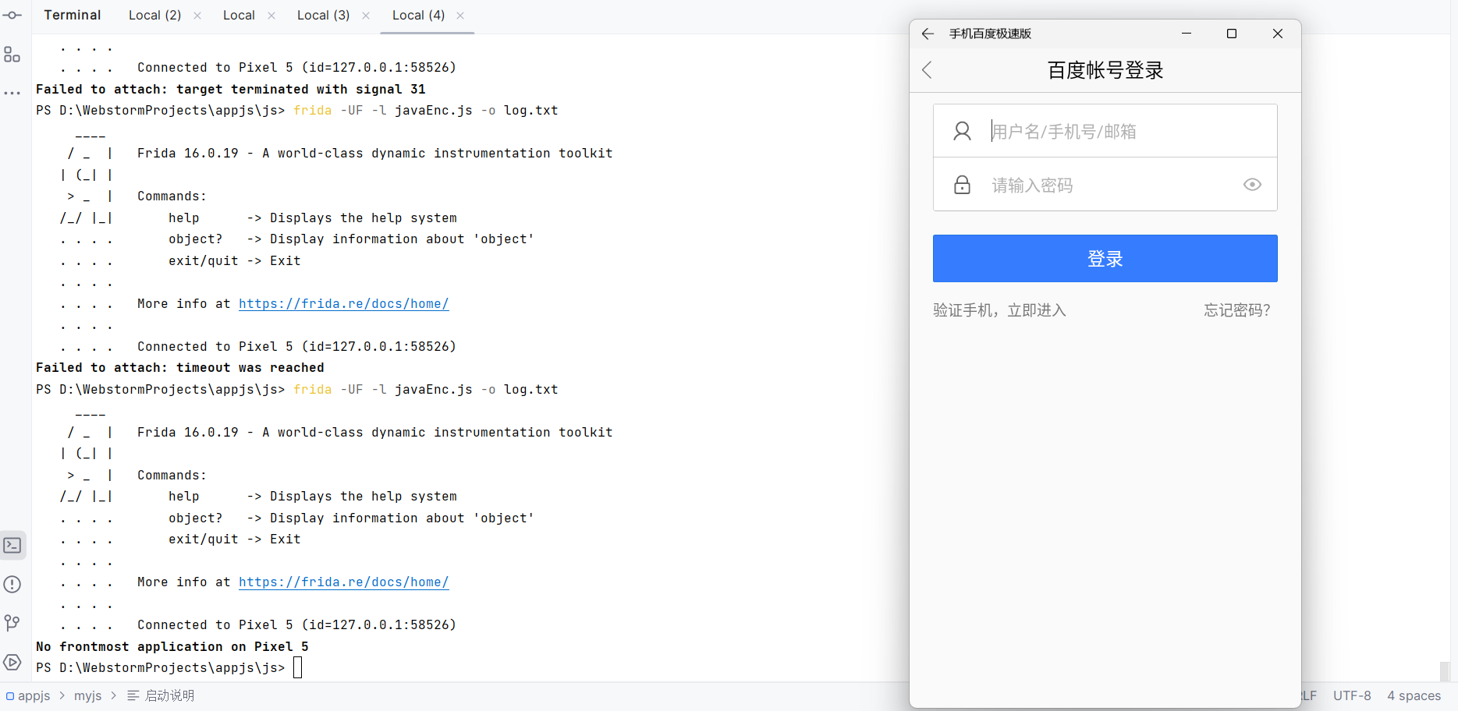1458x711 pixels.
Task: Show more tool windows via the ellipsis icon
Action: 12,92
